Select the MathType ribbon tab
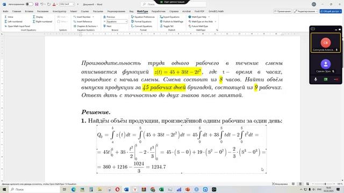344x193 pixels. point(142,11)
